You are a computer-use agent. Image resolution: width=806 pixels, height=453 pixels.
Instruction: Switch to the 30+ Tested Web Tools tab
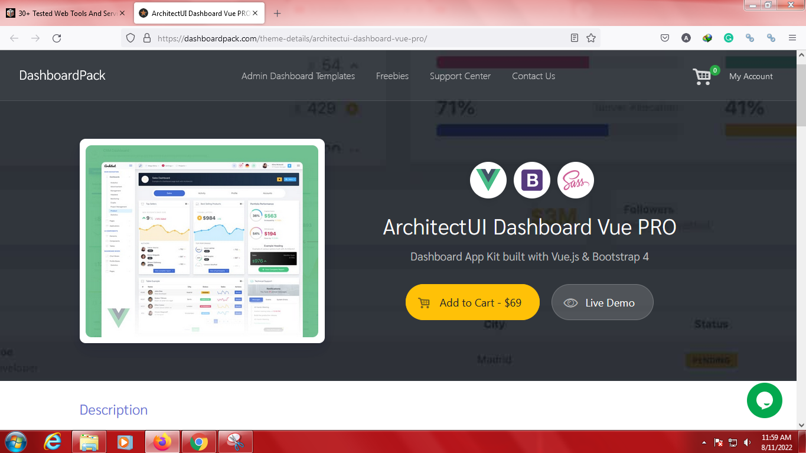tap(66, 13)
